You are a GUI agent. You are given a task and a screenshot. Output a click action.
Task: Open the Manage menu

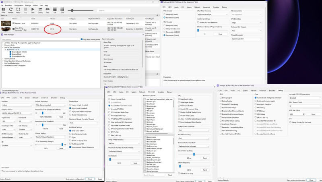point(28,5)
